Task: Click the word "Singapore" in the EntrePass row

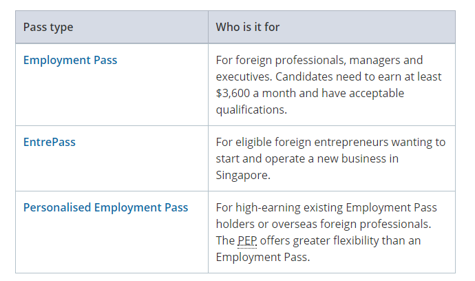Action: click(242, 175)
